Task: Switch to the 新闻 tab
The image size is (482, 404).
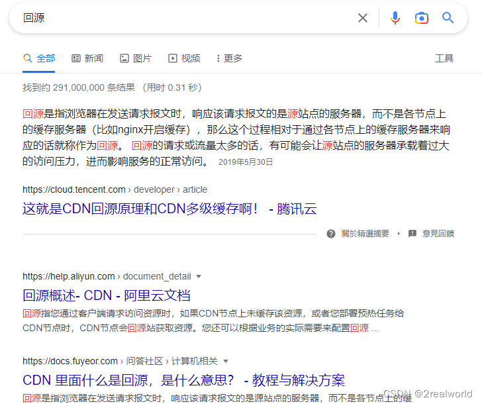Action: pyautogui.click(x=87, y=58)
